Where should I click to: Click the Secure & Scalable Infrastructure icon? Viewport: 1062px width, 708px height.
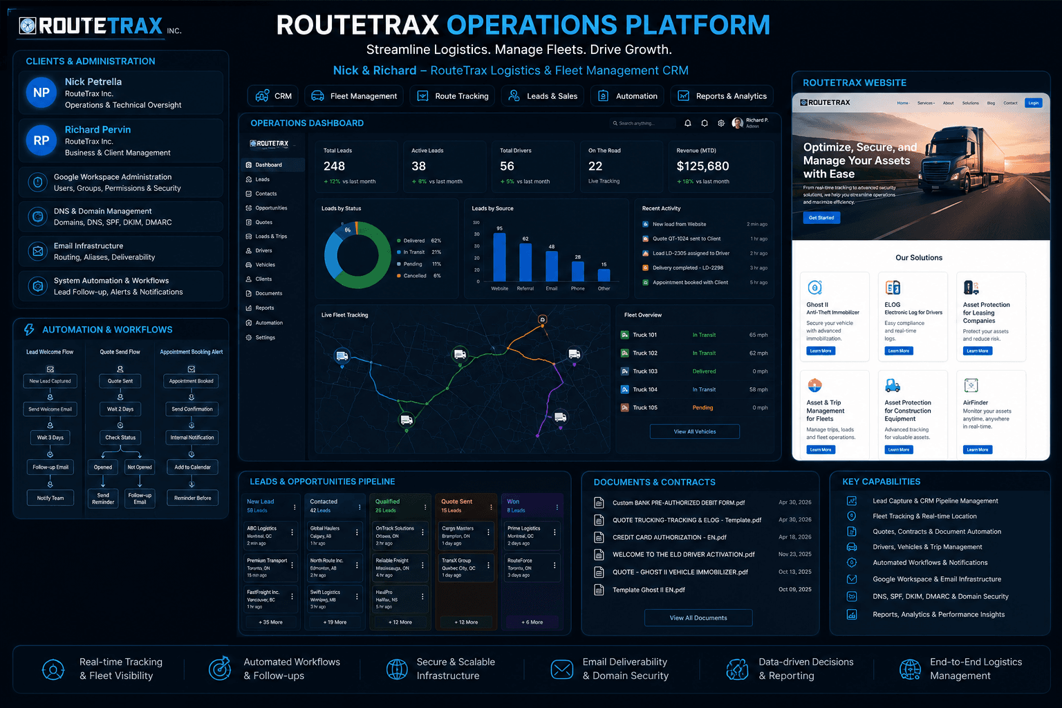tap(397, 669)
